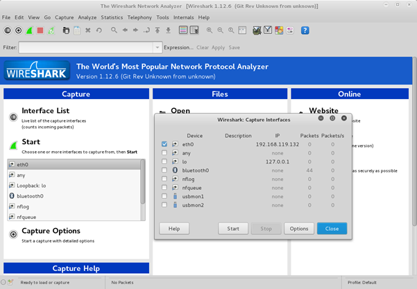
Task: Uncheck the eth0 interface checkbox
Action: pos(164,144)
